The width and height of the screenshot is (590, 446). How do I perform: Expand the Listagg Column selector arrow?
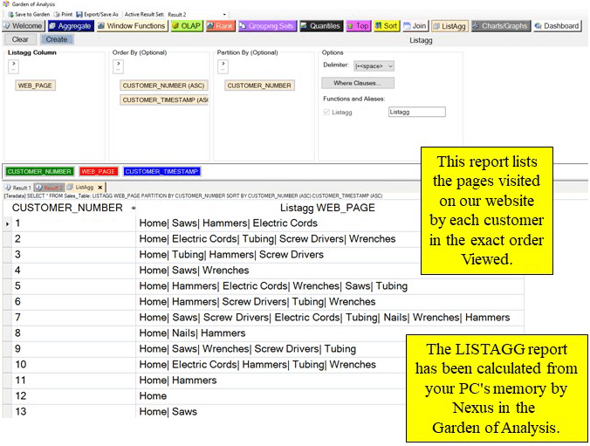[x=13, y=66]
